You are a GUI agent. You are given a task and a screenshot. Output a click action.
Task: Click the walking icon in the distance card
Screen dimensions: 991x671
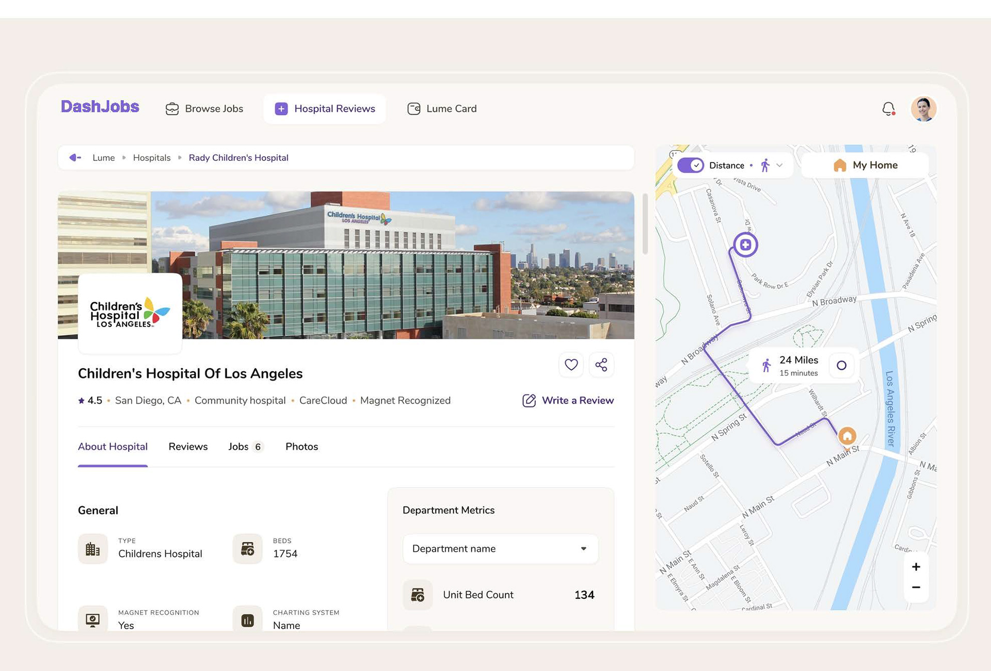click(766, 366)
